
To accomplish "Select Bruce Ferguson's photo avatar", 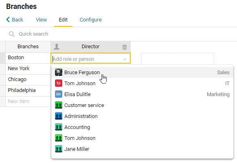I will (59, 72).
